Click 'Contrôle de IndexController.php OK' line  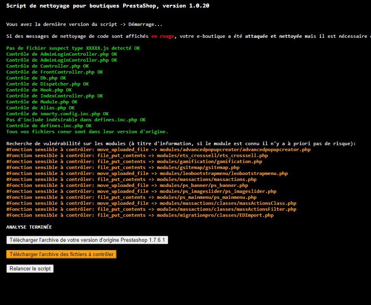pos(54,96)
